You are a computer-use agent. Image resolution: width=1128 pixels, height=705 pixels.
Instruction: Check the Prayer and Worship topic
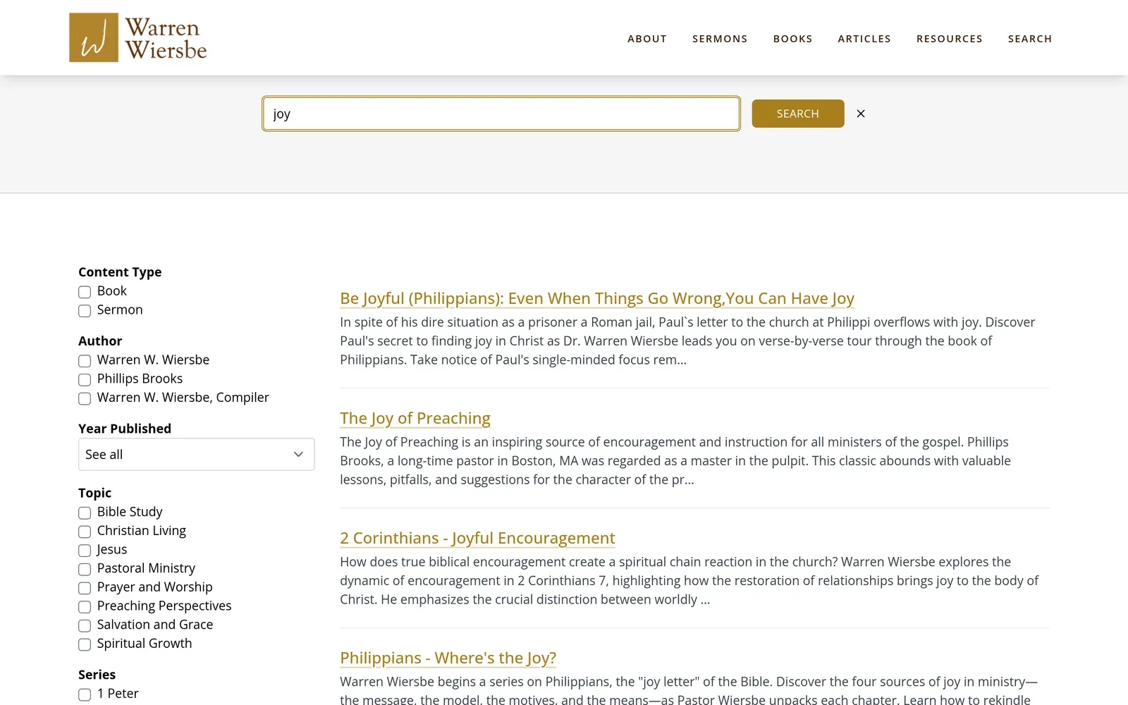click(x=85, y=588)
